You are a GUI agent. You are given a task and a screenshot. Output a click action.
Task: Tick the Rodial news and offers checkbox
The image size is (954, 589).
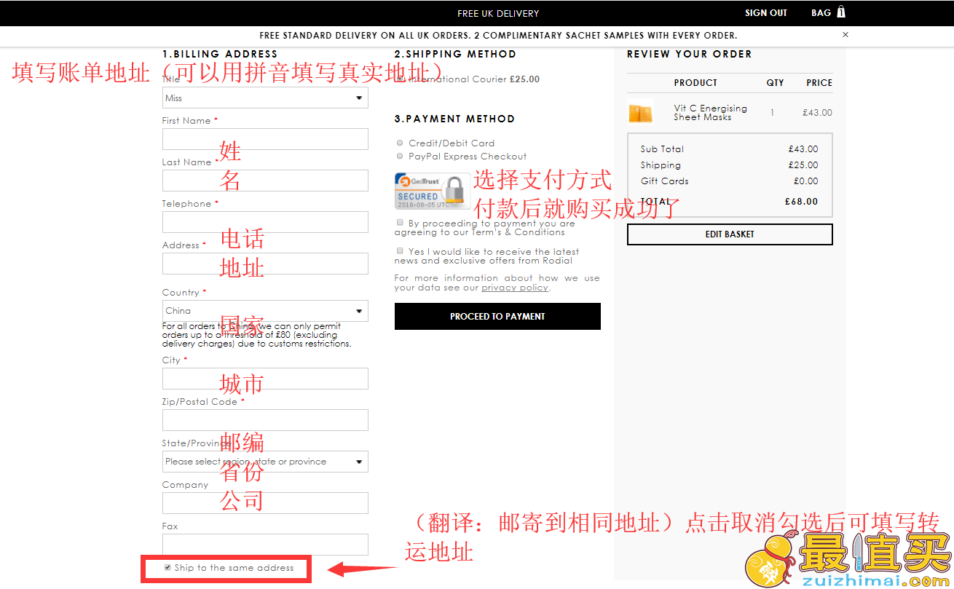pyautogui.click(x=400, y=250)
